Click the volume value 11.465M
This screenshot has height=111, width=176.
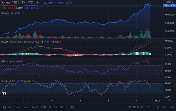(x=16, y=13)
